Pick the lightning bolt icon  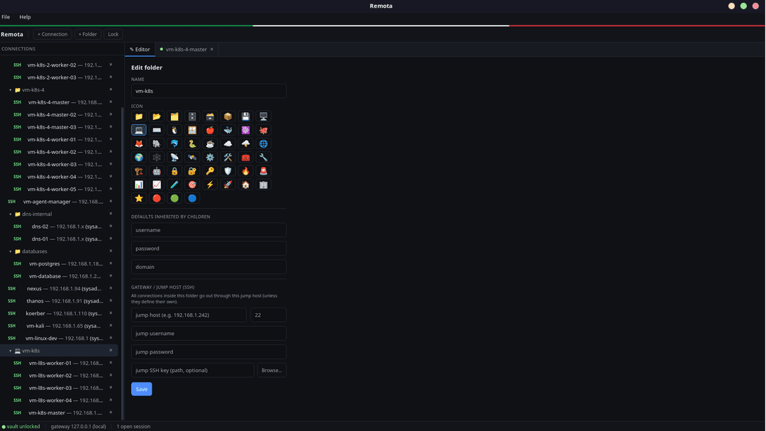click(x=210, y=185)
